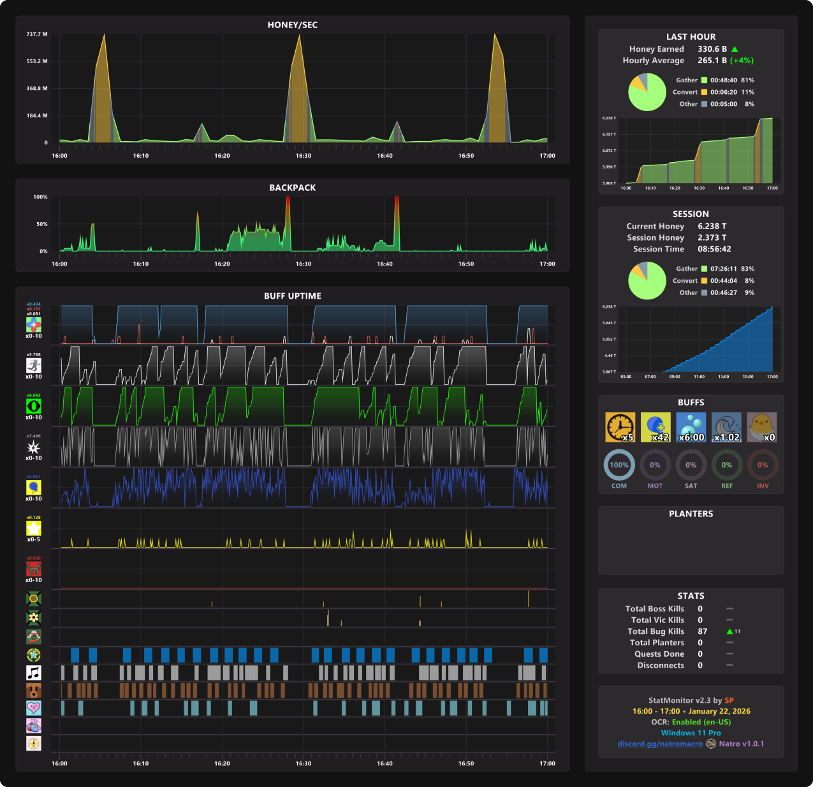Click the Session pie chart

tap(647, 280)
